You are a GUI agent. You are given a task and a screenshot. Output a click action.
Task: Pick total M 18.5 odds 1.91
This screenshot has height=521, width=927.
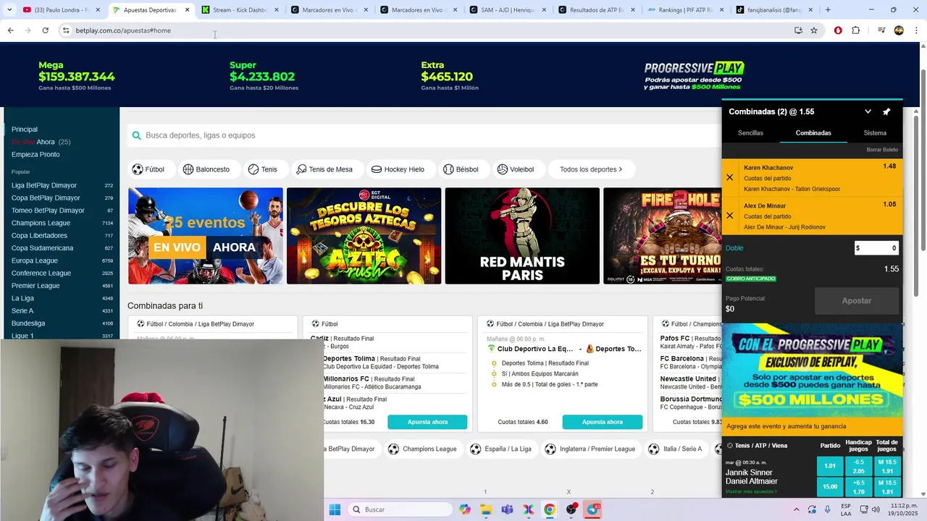(886, 466)
